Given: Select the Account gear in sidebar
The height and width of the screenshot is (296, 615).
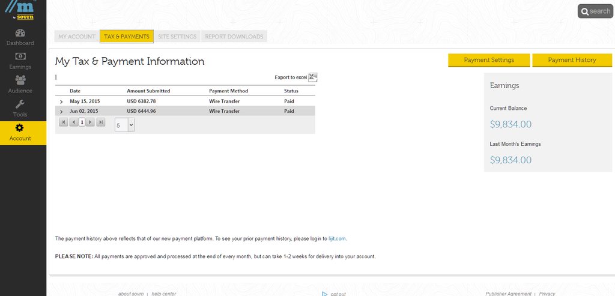Looking at the screenshot, I should [x=20, y=133].
